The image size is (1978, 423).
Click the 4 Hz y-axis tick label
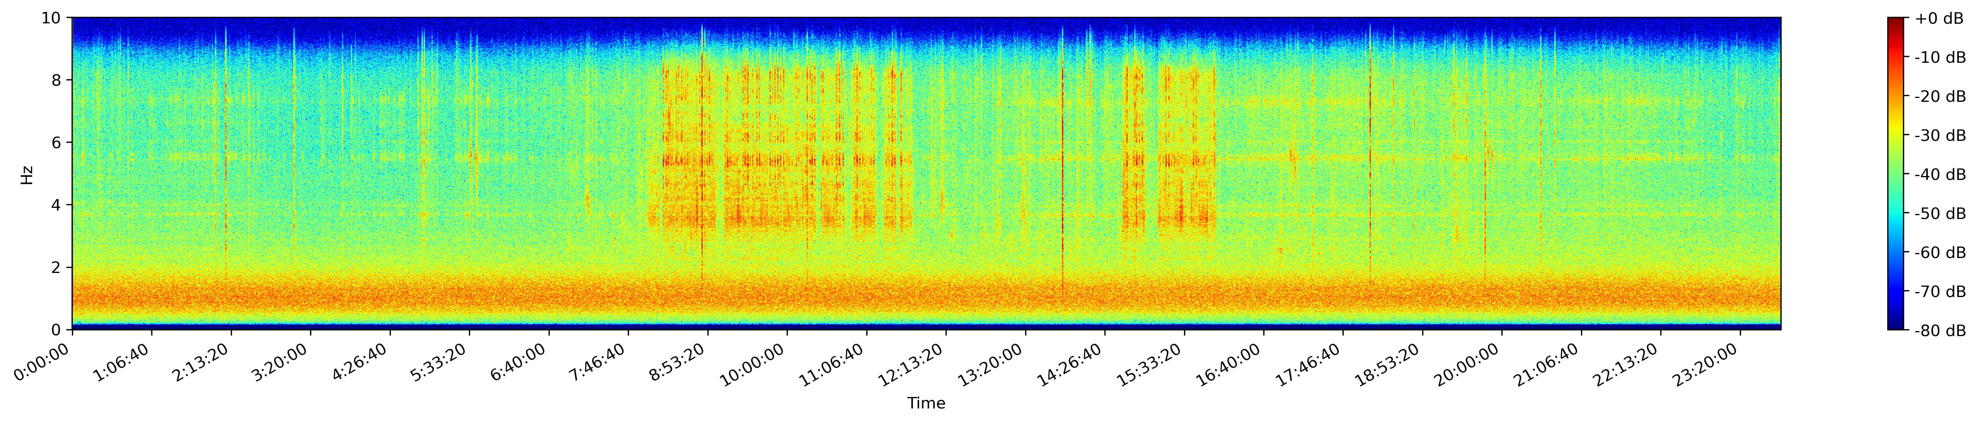pos(58,205)
